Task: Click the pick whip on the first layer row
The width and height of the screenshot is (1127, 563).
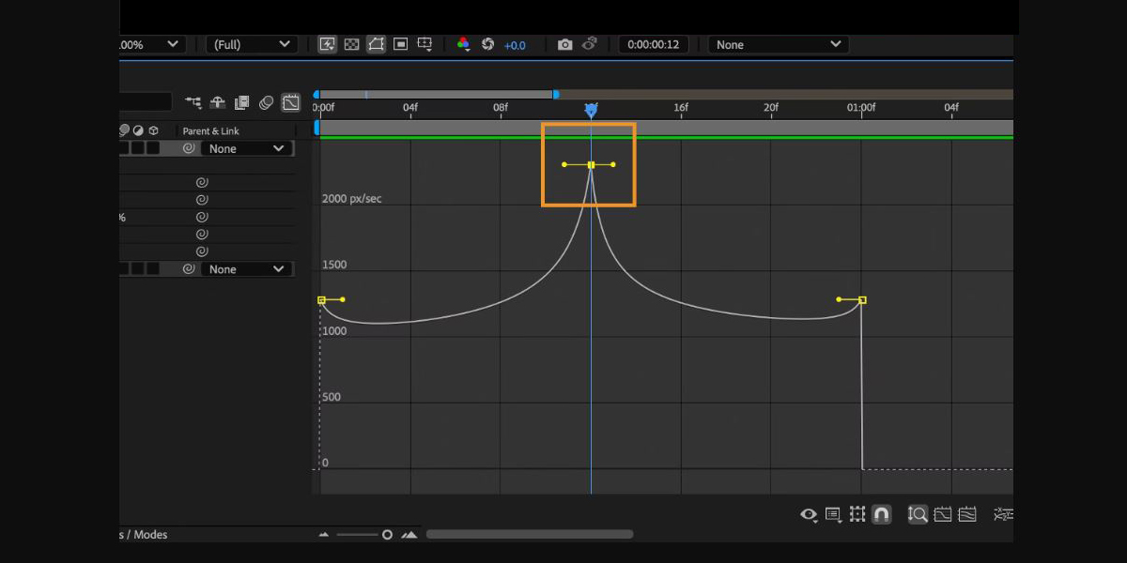Action: pos(189,148)
